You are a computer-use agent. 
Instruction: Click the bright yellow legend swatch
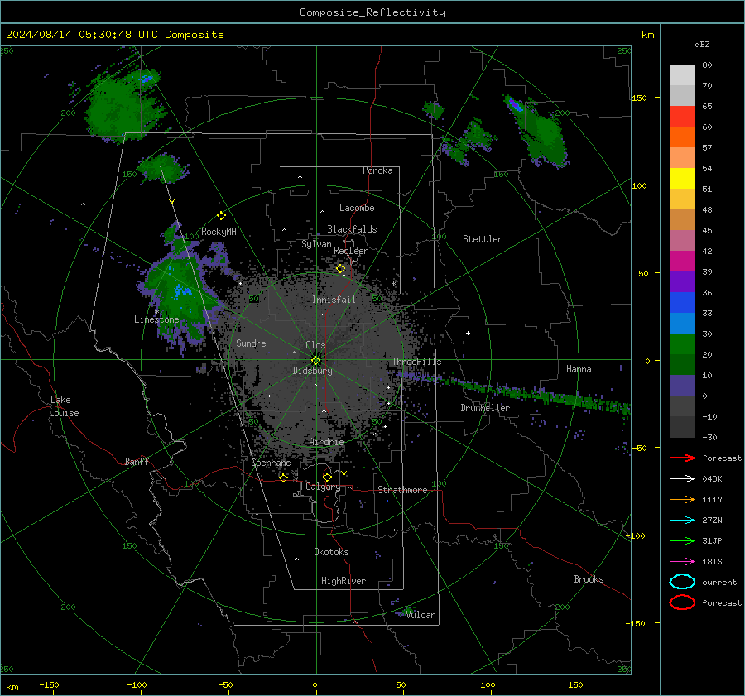coord(682,178)
